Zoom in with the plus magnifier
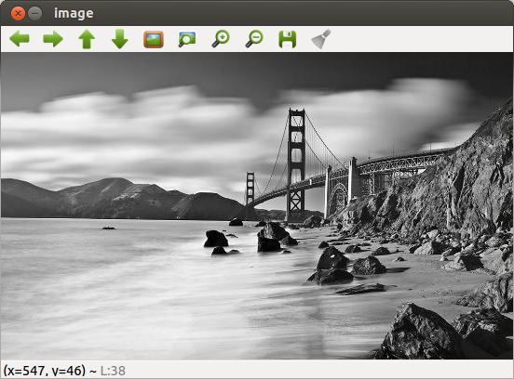Image resolution: width=514 pixels, height=379 pixels. pyautogui.click(x=221, y=39)
